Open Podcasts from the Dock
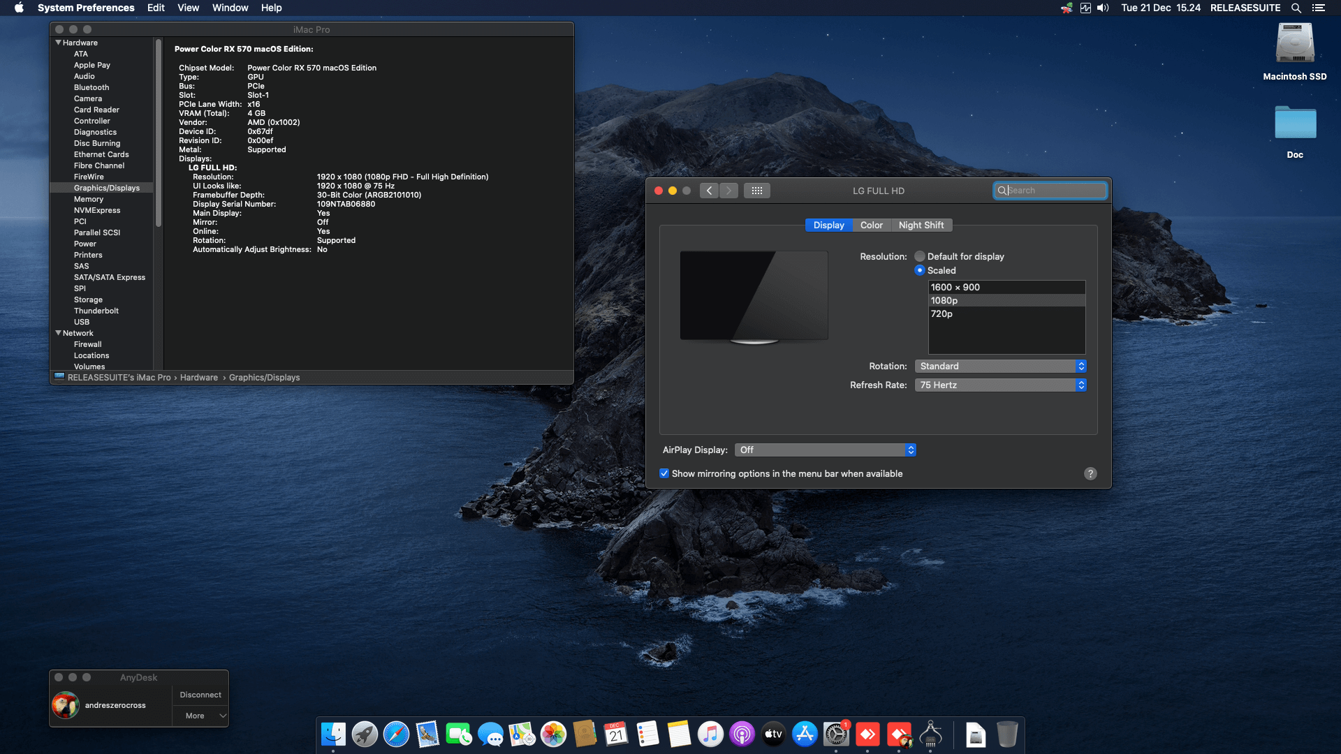Image resolution: width=1341 pixels, height=754 pixels. pyautogui.click(x=742, y=734)
